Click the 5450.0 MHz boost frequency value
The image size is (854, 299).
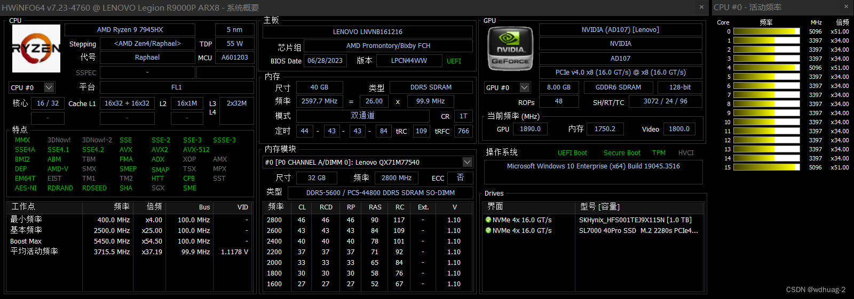tap(112, 241)
